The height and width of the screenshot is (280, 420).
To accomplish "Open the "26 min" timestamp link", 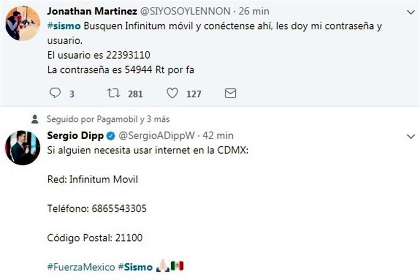I will point(253,11).
